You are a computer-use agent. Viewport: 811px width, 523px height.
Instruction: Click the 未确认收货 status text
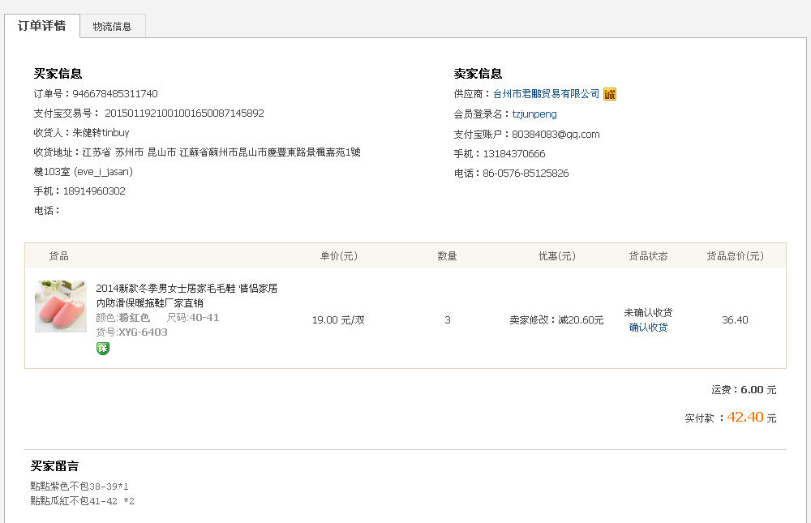pos(648,313)
